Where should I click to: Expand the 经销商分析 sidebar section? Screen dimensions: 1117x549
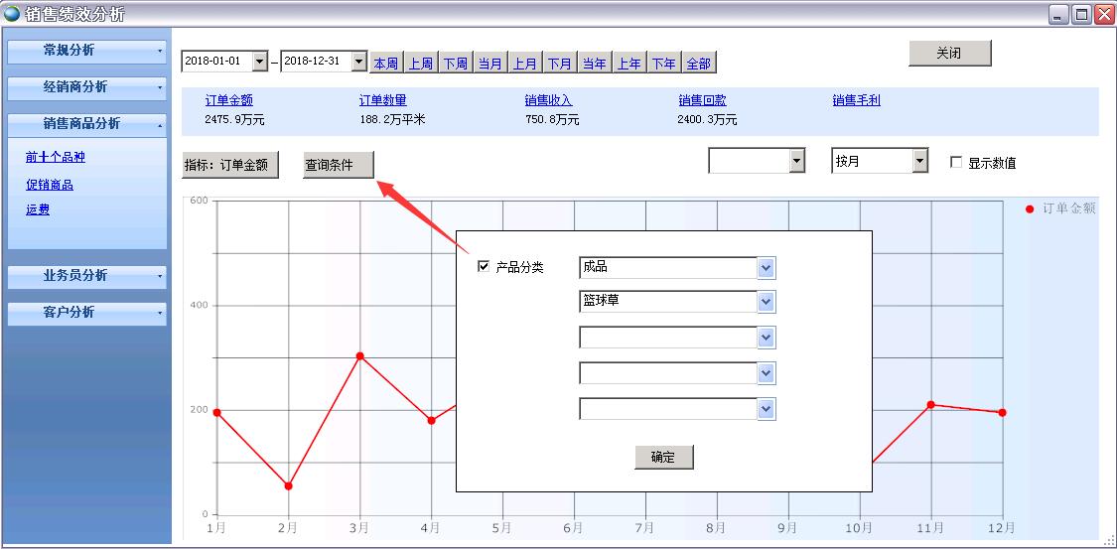86,87
